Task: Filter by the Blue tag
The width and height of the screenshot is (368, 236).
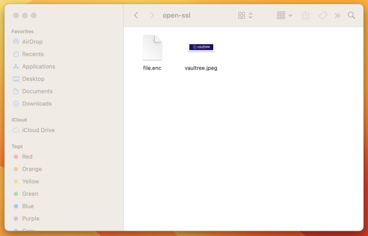Action: click(28, 206)
